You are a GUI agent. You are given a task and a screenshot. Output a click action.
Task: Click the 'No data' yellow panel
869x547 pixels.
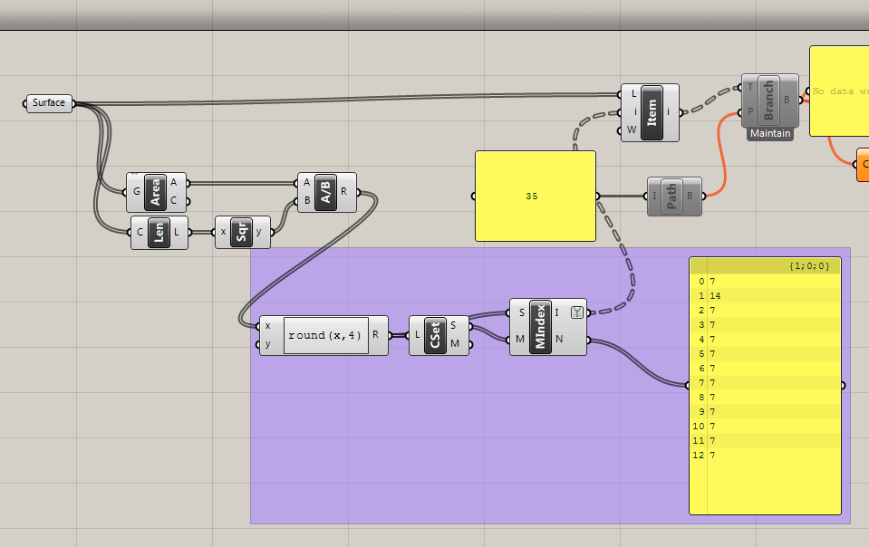839,91
